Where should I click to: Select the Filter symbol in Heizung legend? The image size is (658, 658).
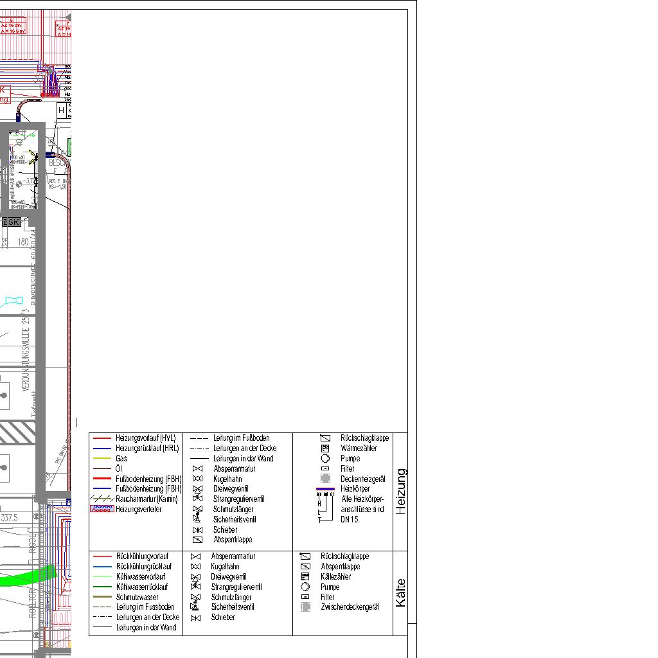[x=325, y=468]
